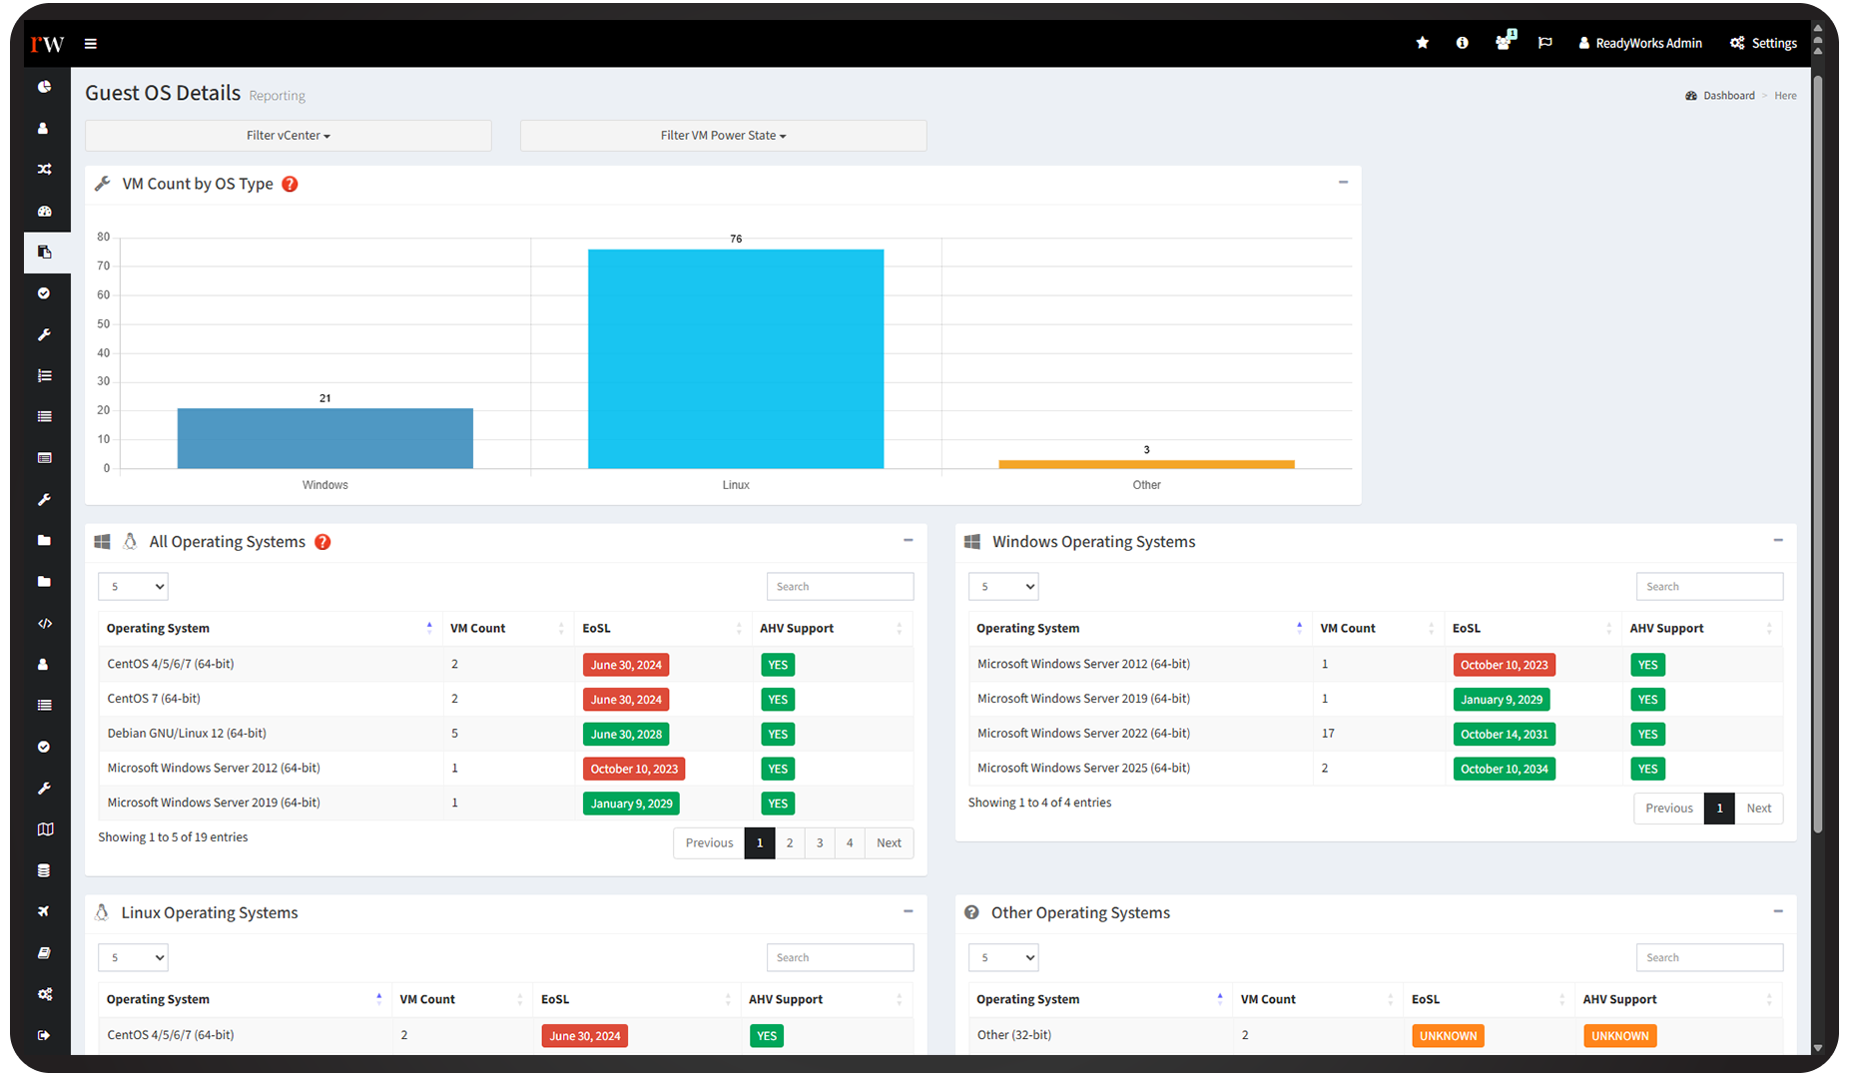The image size is (1857, 1078).
Task: Click the airplane icon in sidebar
Action: pyautogui.click(x=44, y=911)
